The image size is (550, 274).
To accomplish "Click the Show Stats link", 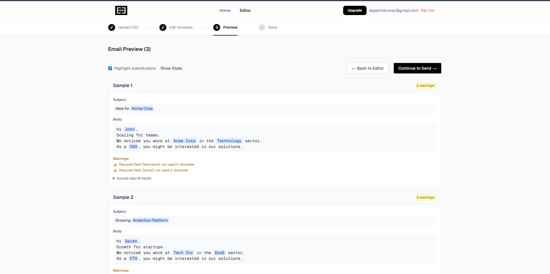I will click(171, 68).
